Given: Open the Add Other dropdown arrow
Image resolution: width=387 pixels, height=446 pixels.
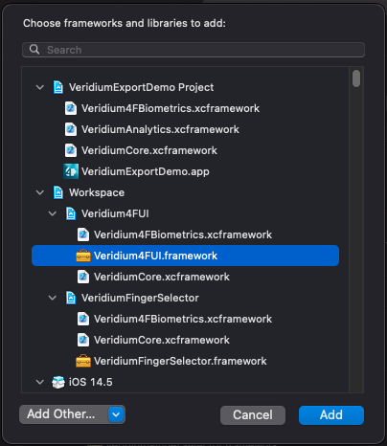Looking at the screenshot, I should (x=116, y=414).
